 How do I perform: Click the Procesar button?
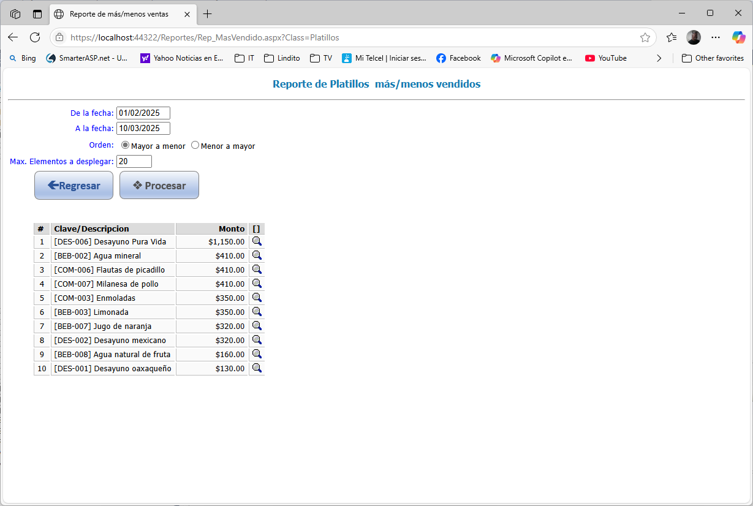[x=159, y=185]
